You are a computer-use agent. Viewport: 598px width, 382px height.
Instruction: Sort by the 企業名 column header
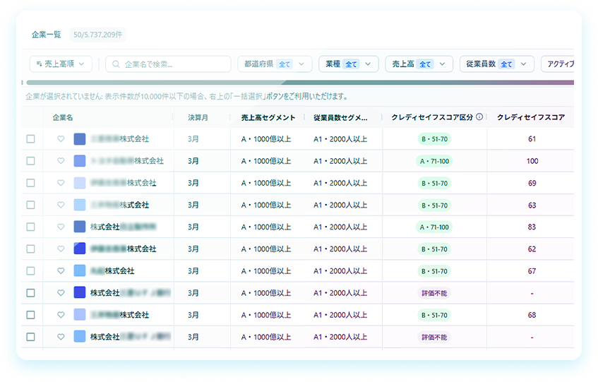[63, 117]
